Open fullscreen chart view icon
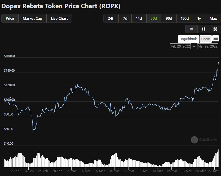Viewport: 221px width, 176px height. (215, 29)
